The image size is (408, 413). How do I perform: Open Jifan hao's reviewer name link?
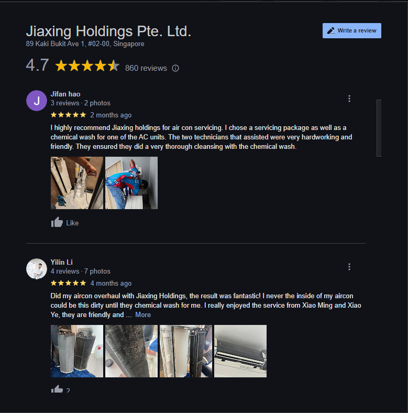click(65, 94)
